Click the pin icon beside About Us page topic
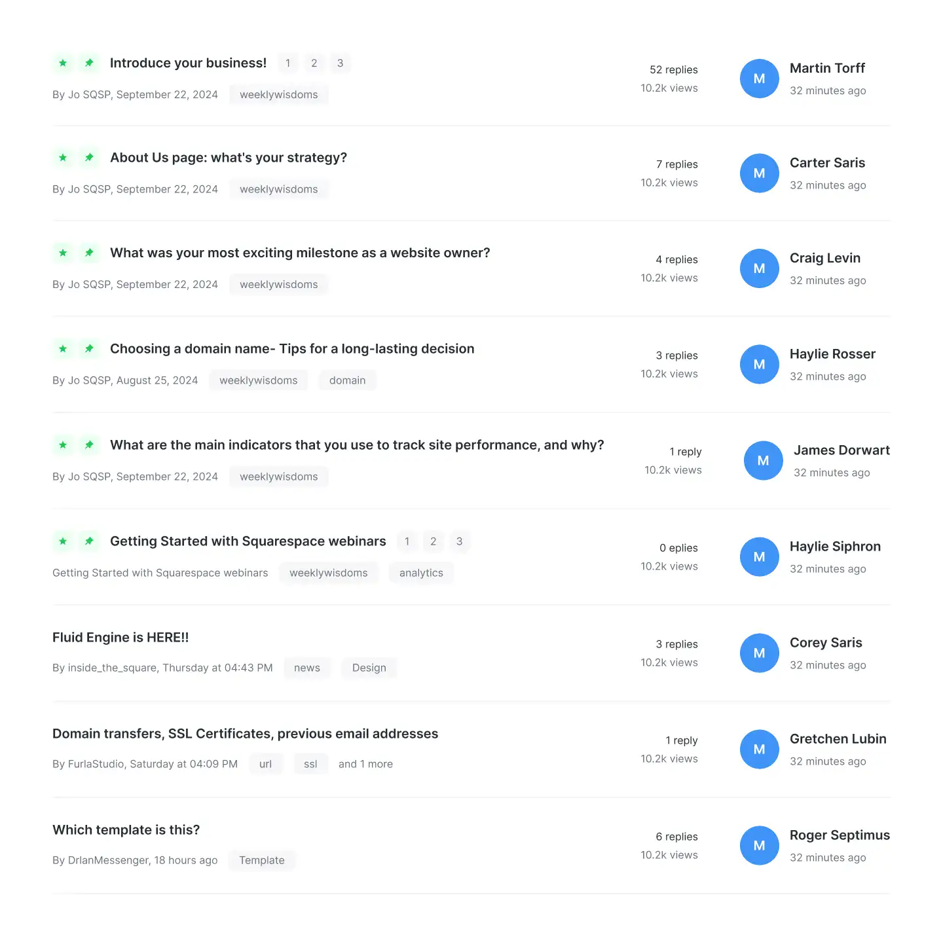 89,158
